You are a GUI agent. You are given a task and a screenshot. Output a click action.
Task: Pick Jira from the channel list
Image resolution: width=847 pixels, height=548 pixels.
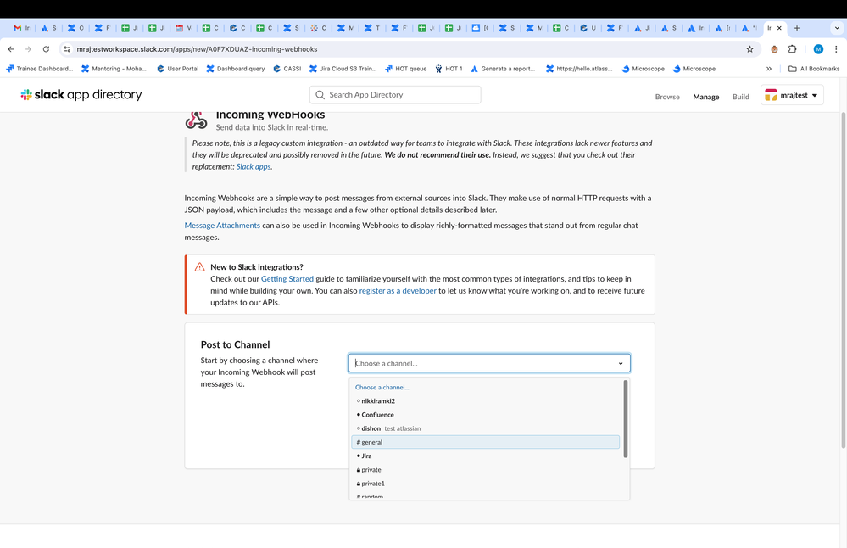(485, 456)
